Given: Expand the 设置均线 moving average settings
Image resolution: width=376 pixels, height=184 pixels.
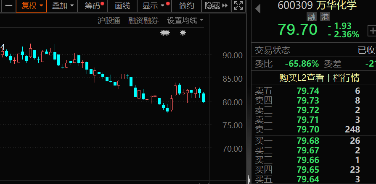Looking at the screenshot, I should [185, 20].
